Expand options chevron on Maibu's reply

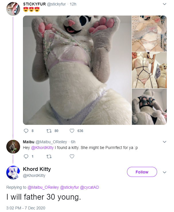(165, 142)
